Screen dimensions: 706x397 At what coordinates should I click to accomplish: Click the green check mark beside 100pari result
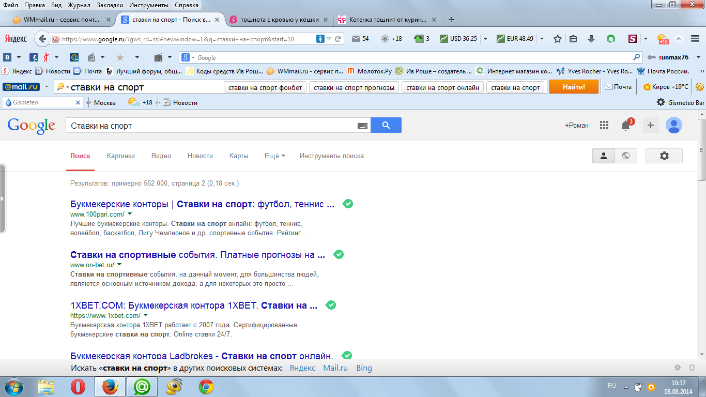tap(348, 204)
